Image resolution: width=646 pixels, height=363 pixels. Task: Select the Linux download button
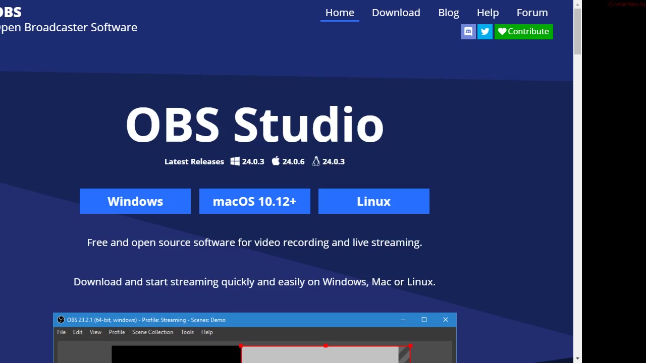coord(373,201)
